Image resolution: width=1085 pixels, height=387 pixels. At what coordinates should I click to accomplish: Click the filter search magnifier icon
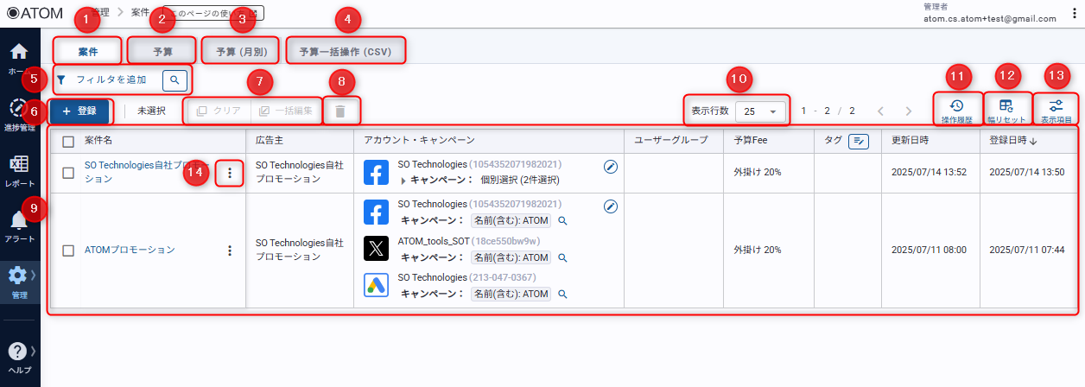point(174,79)
